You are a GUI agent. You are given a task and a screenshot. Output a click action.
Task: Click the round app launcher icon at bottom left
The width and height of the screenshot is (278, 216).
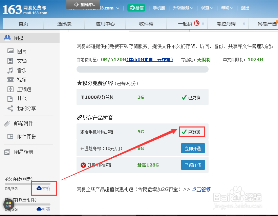[9, 204]
